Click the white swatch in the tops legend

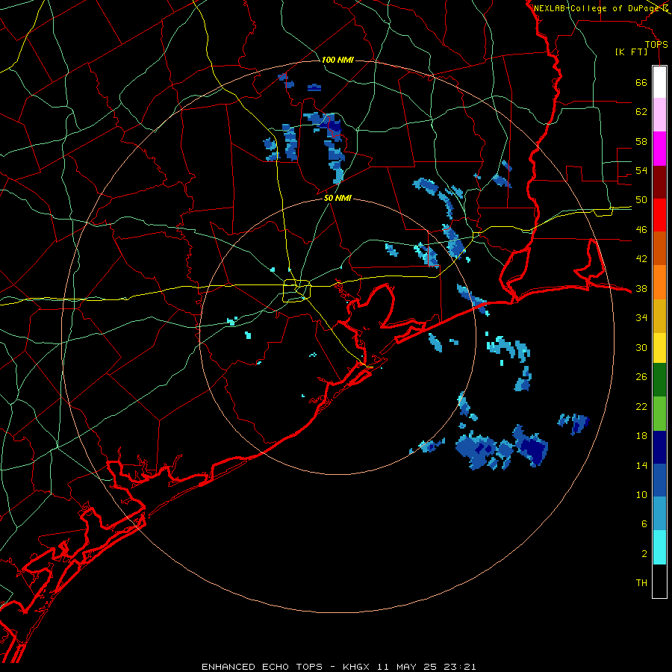(659, 82)
